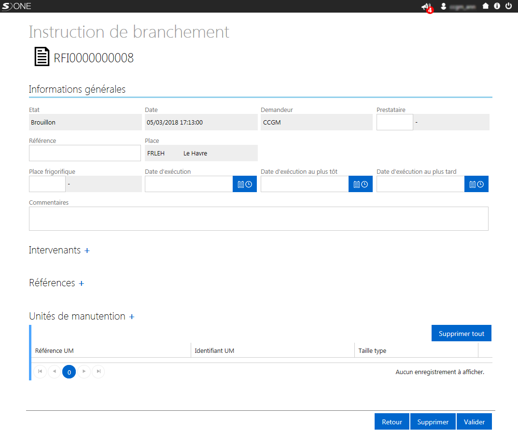518x433 pixels.
Task: Open date picker for Date d'exécution
Action: pyautogui.click(x=245, y=184)
